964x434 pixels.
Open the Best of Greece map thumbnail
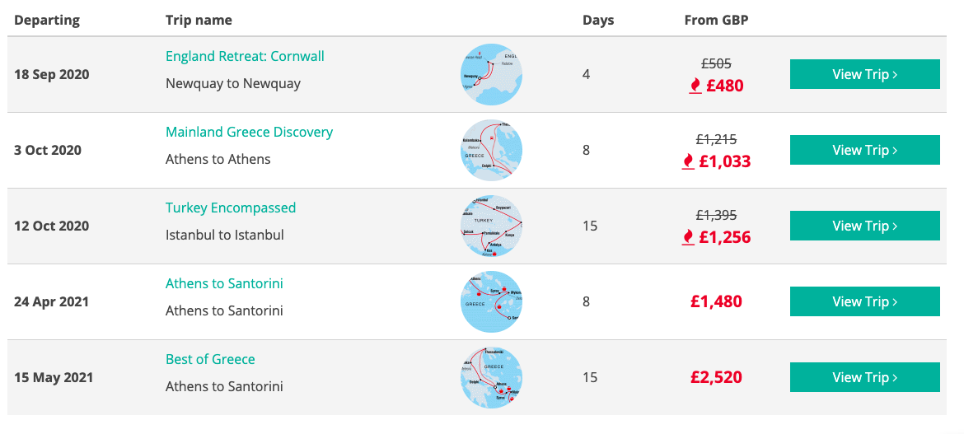pos(491,377)
